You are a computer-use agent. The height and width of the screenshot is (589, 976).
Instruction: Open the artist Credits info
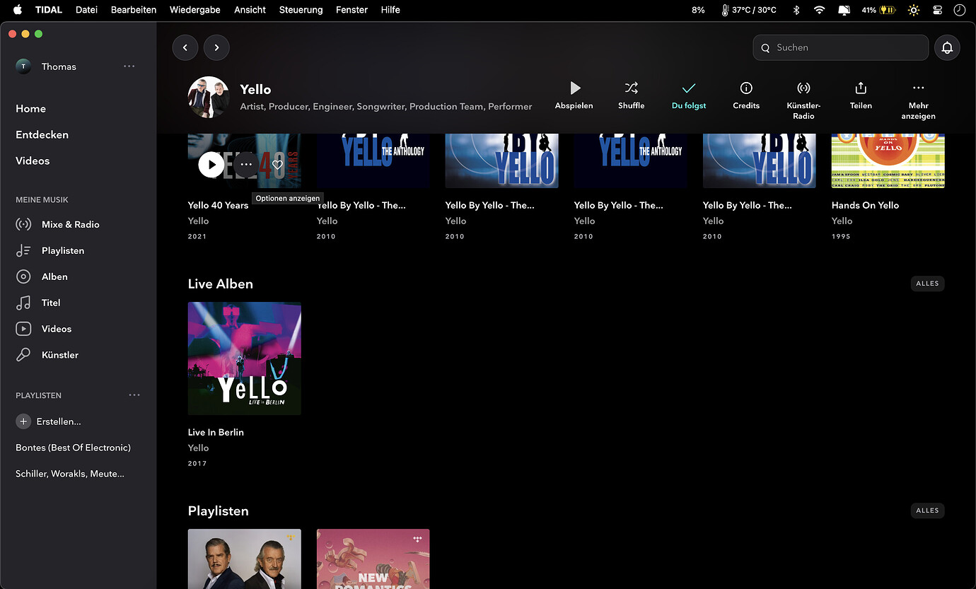tap(746, 95)
